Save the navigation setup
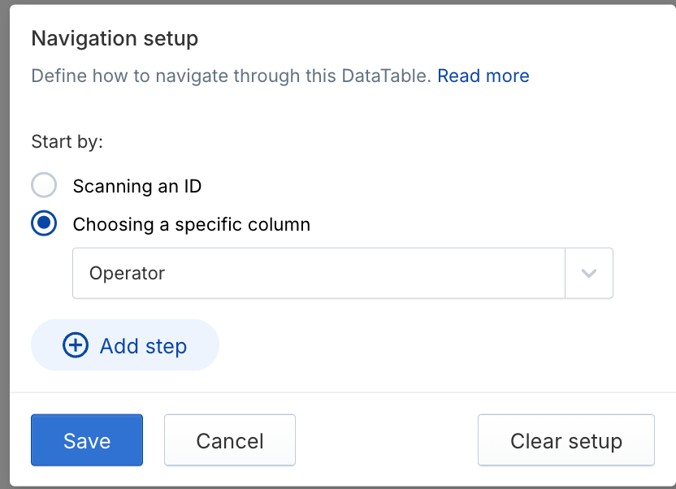676x489 pixels. click(87, 440)
